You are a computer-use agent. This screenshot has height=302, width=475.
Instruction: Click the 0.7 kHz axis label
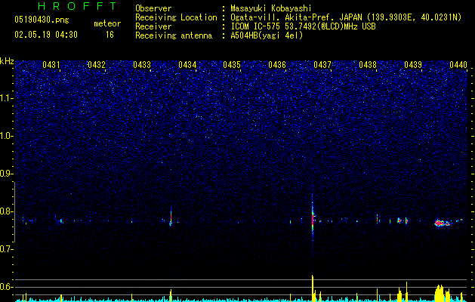(x=7, y=249)
